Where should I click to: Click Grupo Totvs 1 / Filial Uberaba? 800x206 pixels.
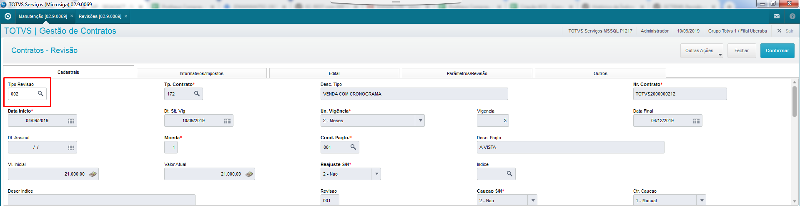(737, 31)
